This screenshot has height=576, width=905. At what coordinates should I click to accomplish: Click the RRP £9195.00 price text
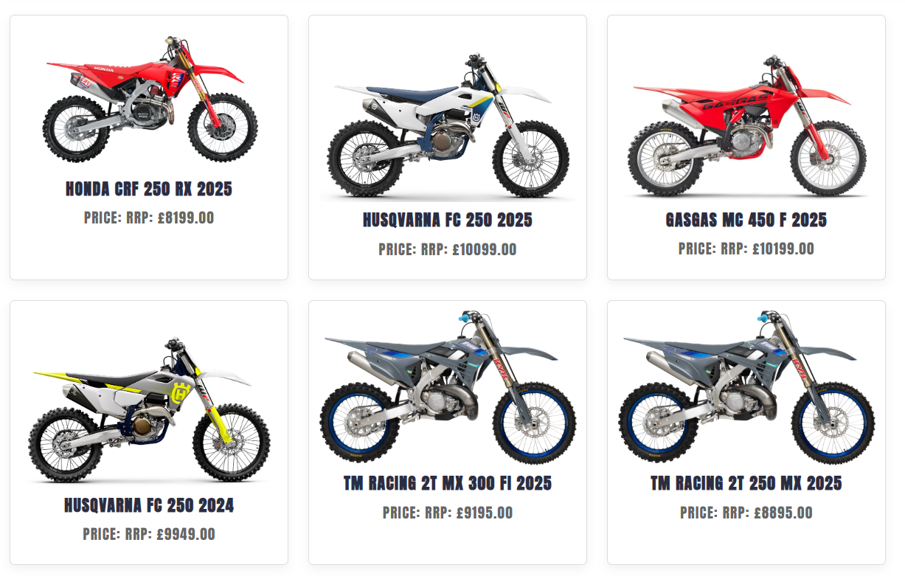(448, 513)
